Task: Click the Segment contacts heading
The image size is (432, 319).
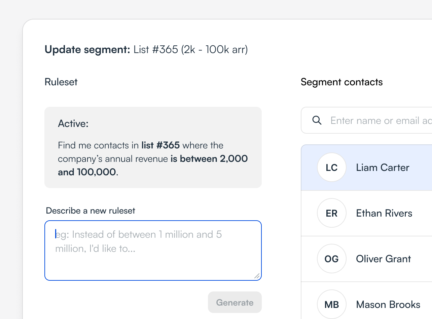Action: pos(342,82)
